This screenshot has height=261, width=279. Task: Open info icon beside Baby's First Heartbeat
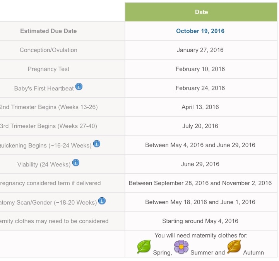[79, 86]
